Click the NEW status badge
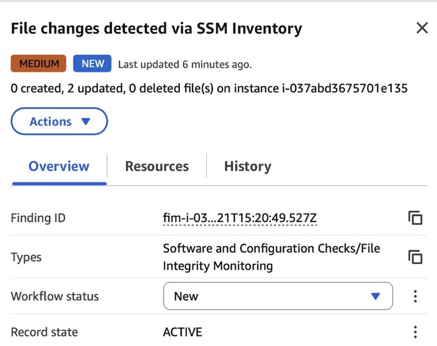 tap(92, 63)
